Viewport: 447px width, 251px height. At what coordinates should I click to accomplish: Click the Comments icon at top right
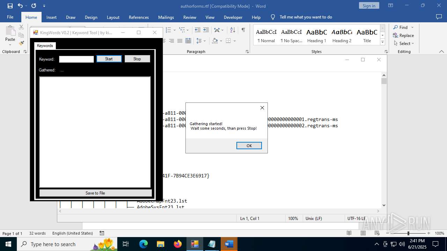click(x=439, y=17)
